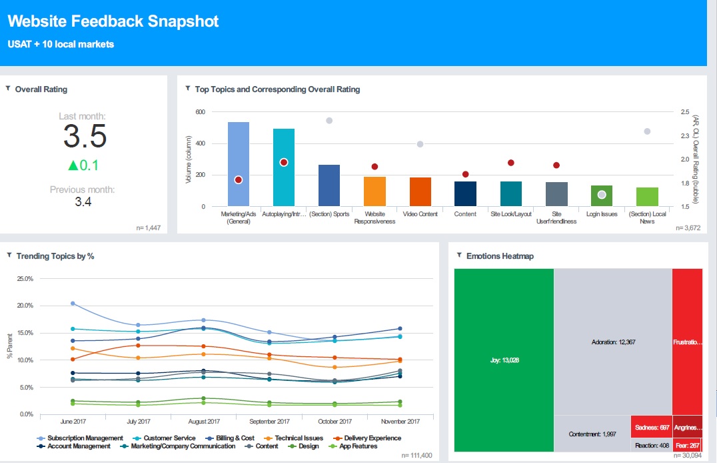Select the (Section) Sports blue bar
This screenshot has width=717, height=463.
[329, 185]
